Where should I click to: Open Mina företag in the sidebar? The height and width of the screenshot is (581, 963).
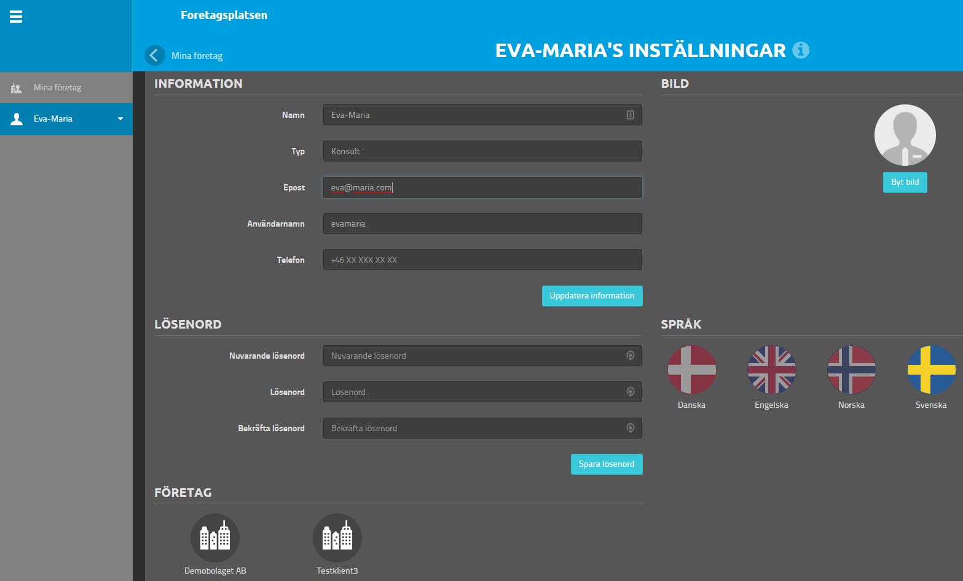[57, 88]
